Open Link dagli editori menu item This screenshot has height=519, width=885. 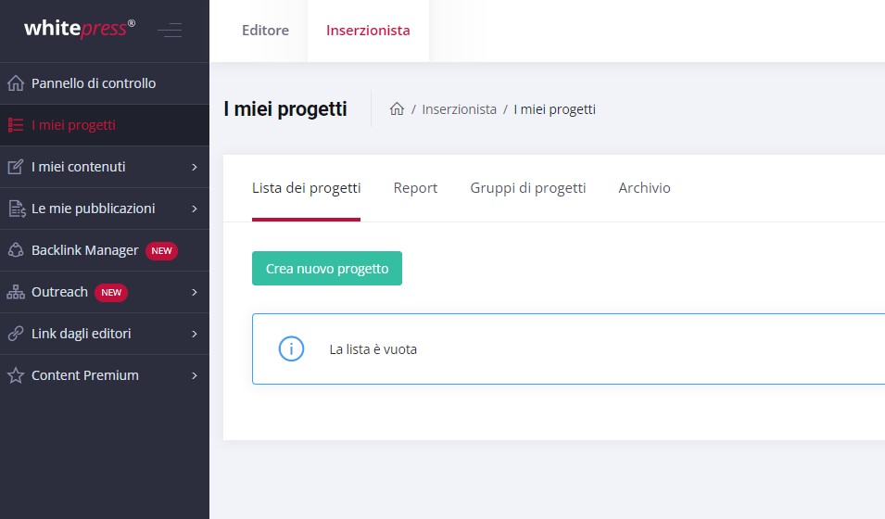point(105,334)
